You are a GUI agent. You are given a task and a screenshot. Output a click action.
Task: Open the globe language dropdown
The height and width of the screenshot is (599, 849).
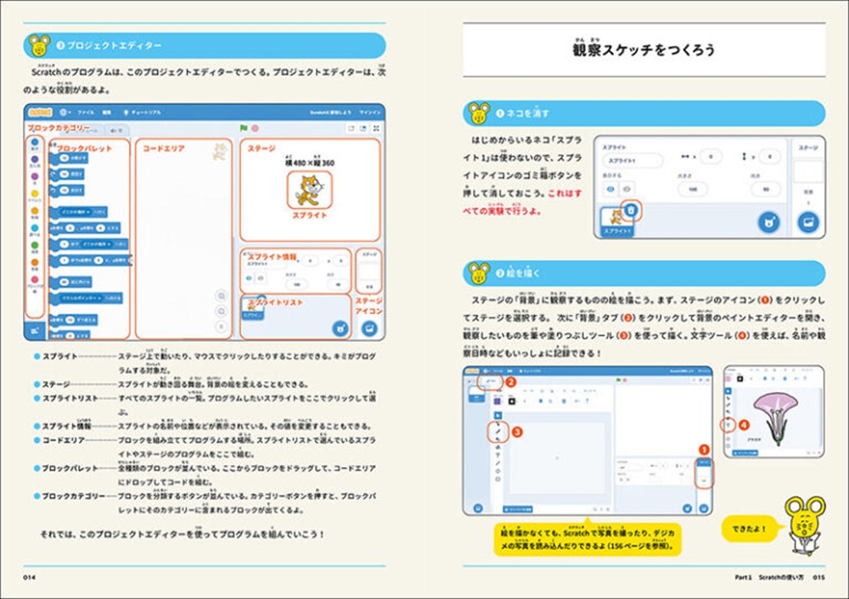pyautogui.click(x=65, y=111)
